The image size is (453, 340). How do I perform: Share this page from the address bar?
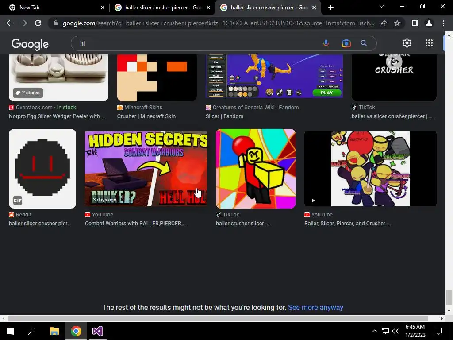[x=383, y=23]
